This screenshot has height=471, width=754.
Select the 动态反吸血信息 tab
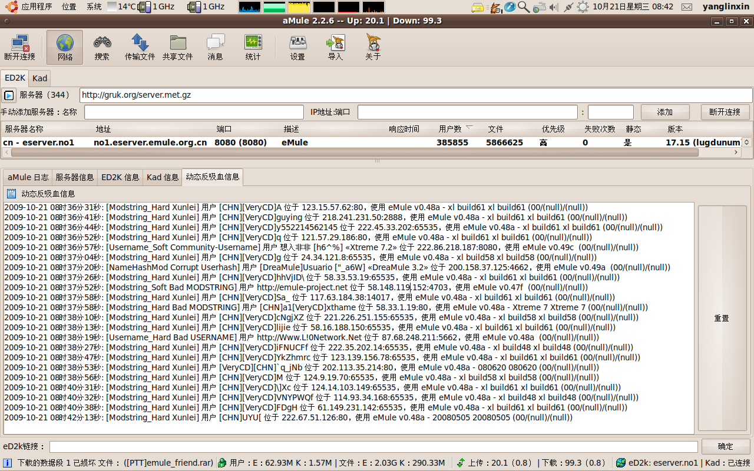click(x=213, y=177)
